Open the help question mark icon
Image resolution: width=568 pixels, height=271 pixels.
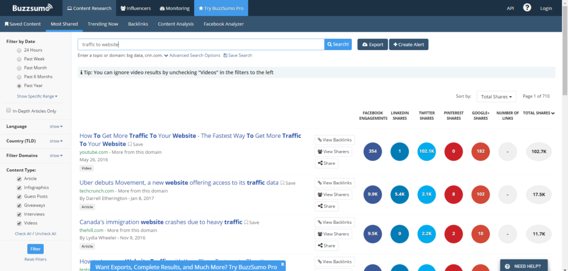click(x=527, y=8)
